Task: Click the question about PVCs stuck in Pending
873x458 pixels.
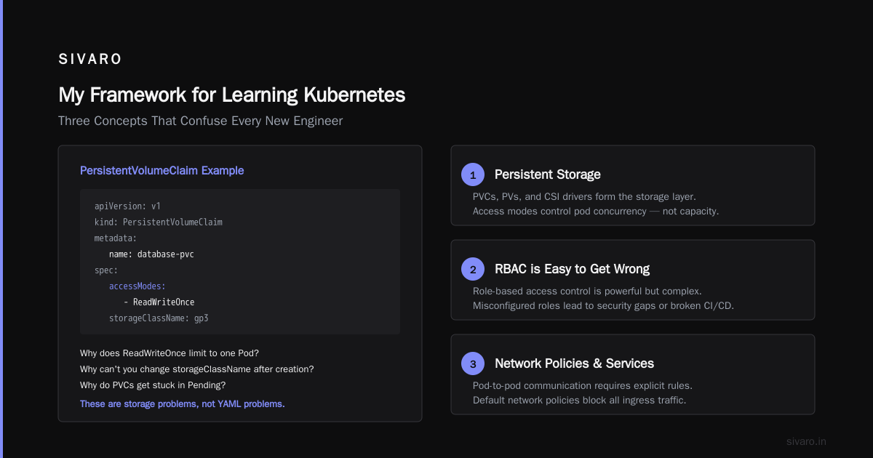Action: coord(153,385)
